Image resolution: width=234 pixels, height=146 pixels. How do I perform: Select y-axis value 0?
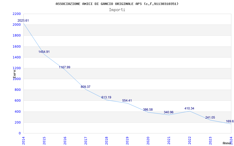(x=20, y=133)
